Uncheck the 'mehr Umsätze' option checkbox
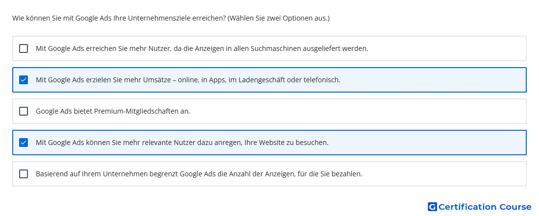The image size is (539, 216). (x=24, y=80)
